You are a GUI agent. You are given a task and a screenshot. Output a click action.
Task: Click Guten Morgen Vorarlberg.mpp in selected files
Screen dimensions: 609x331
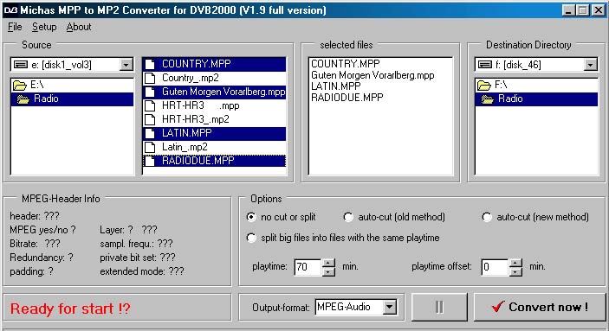[373, 75]
